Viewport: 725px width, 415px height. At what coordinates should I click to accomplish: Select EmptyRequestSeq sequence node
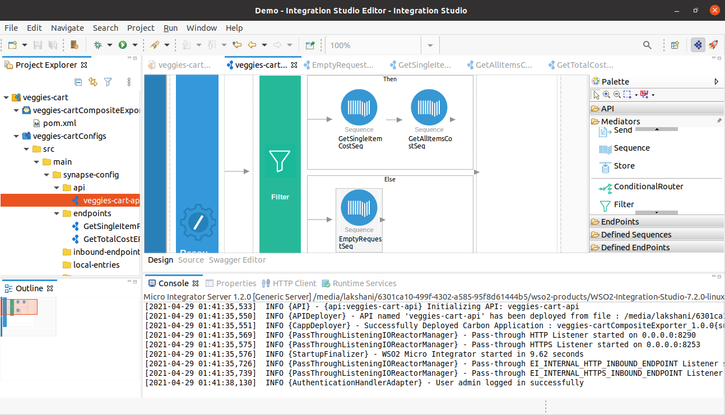(x=359, y=220)
